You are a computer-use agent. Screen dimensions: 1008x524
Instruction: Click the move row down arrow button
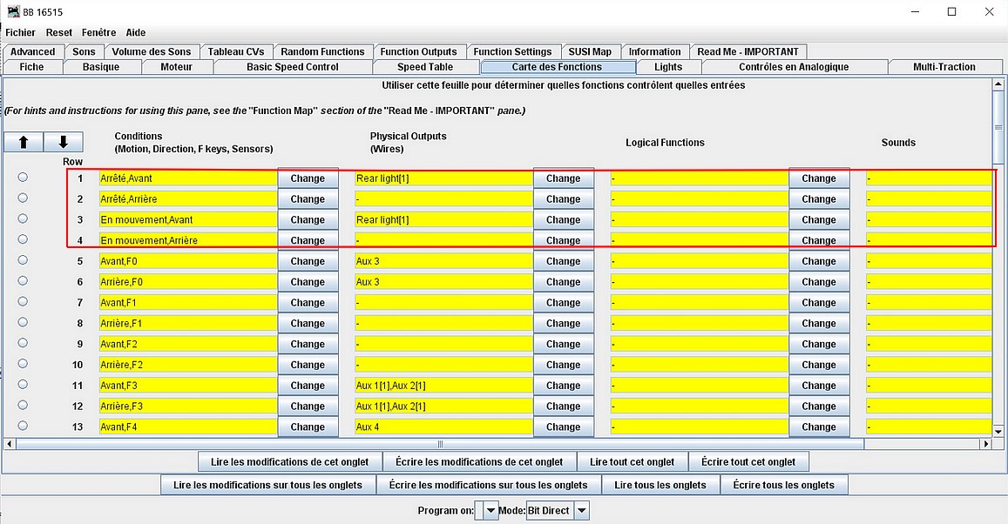tap(63, 142)
